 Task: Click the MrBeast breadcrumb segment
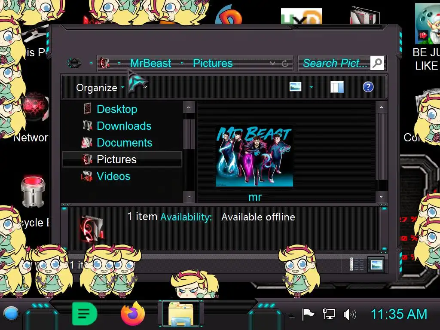point(150,63)
